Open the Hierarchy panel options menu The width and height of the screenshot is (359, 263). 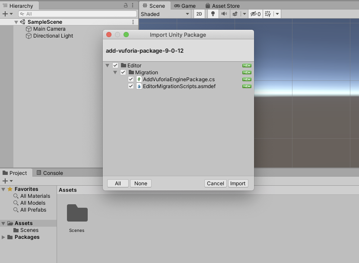click(133, 5)
